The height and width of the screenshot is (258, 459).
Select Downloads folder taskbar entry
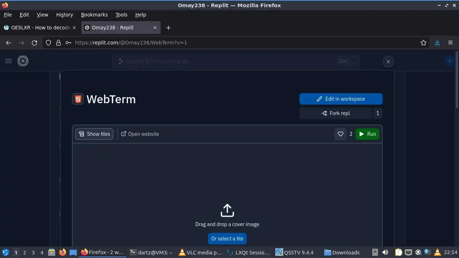click(x=346, y=252)
